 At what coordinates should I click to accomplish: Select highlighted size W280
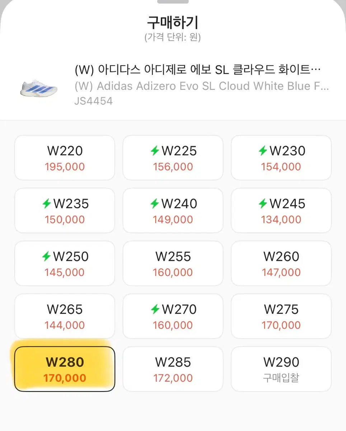point(65,369)
